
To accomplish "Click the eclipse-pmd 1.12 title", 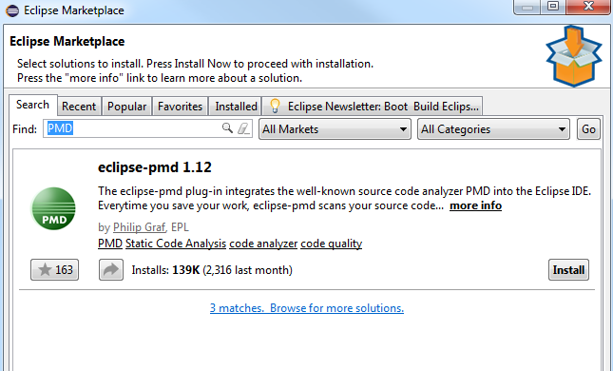I will (154, 167).
